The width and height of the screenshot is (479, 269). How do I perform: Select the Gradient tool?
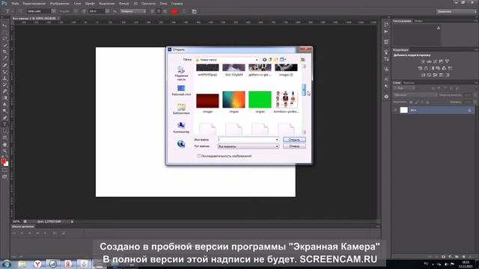point(4,98)
